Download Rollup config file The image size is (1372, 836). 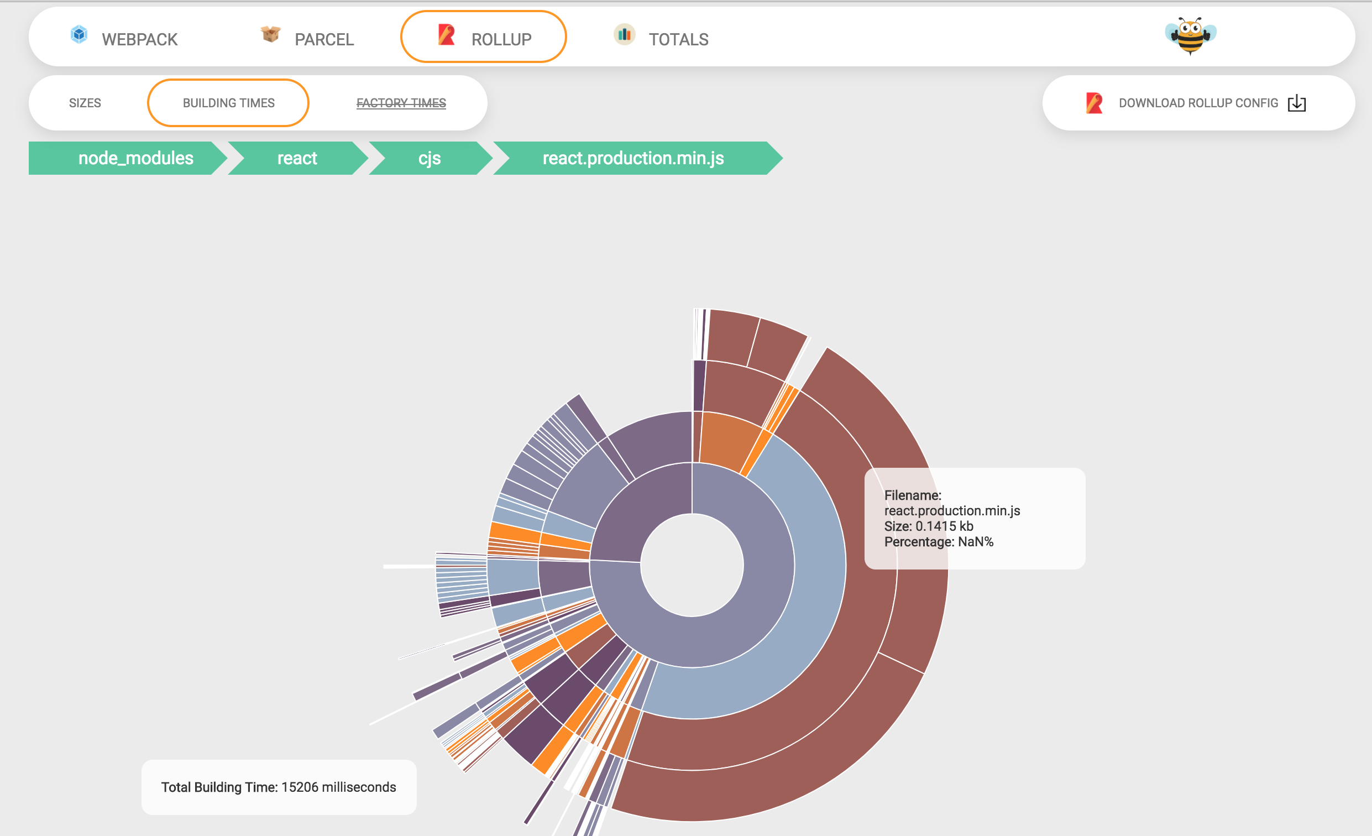point(1198,103)
